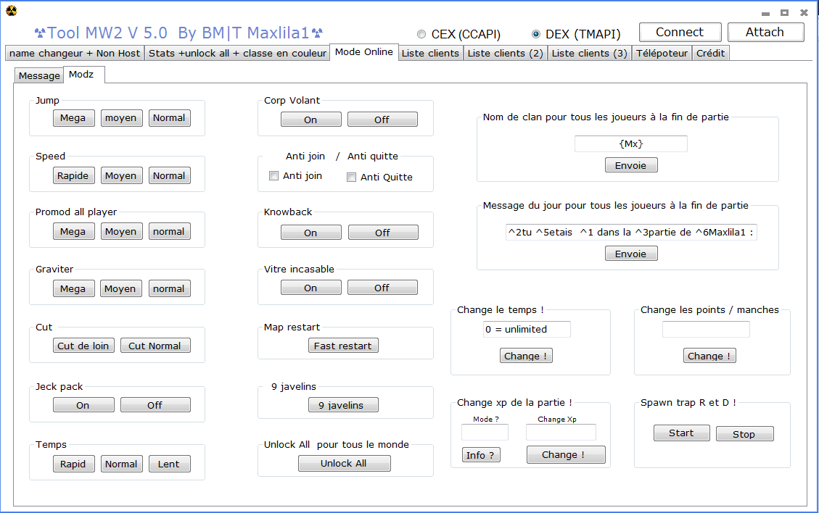Click Change ! under Change le temps
The width and height of the screenshot is (819, 513).
(x=526, y=356)
